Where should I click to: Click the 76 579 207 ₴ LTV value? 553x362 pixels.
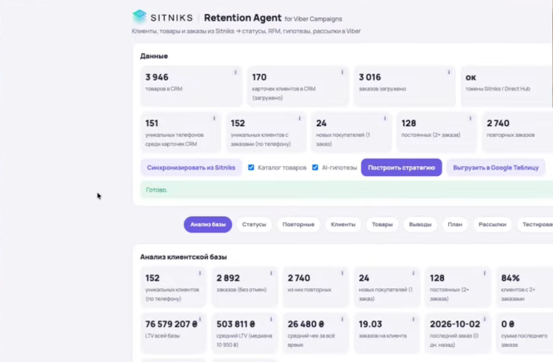[x=171, y=324]
